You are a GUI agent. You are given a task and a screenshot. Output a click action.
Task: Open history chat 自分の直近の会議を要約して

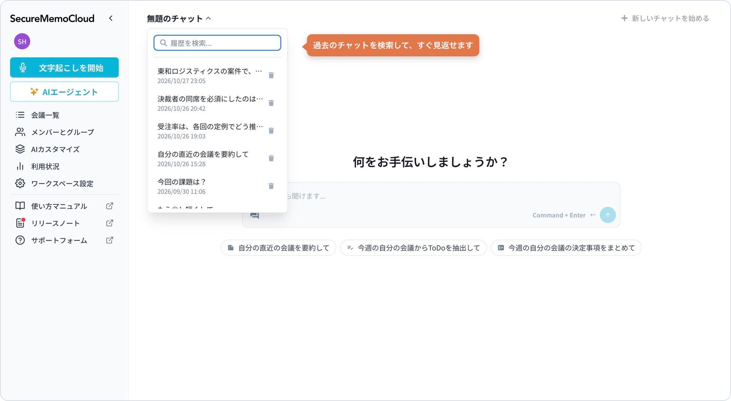210,158
